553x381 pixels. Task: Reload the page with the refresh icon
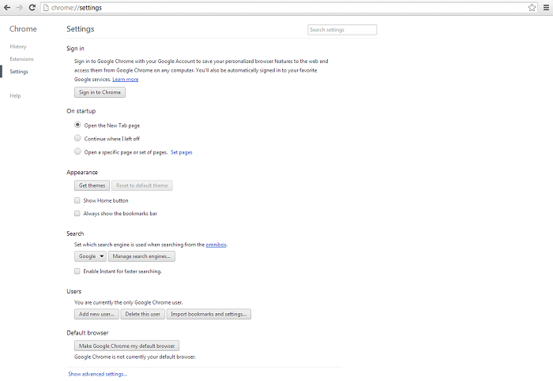(x=32, y=7)
